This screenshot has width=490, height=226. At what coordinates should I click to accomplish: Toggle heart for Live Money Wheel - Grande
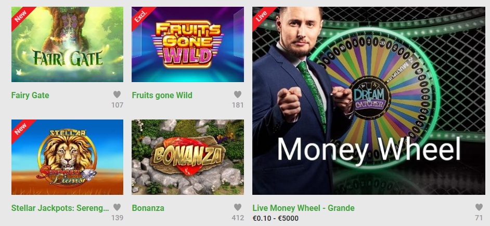pyautogui.click(x=479, y=207)
